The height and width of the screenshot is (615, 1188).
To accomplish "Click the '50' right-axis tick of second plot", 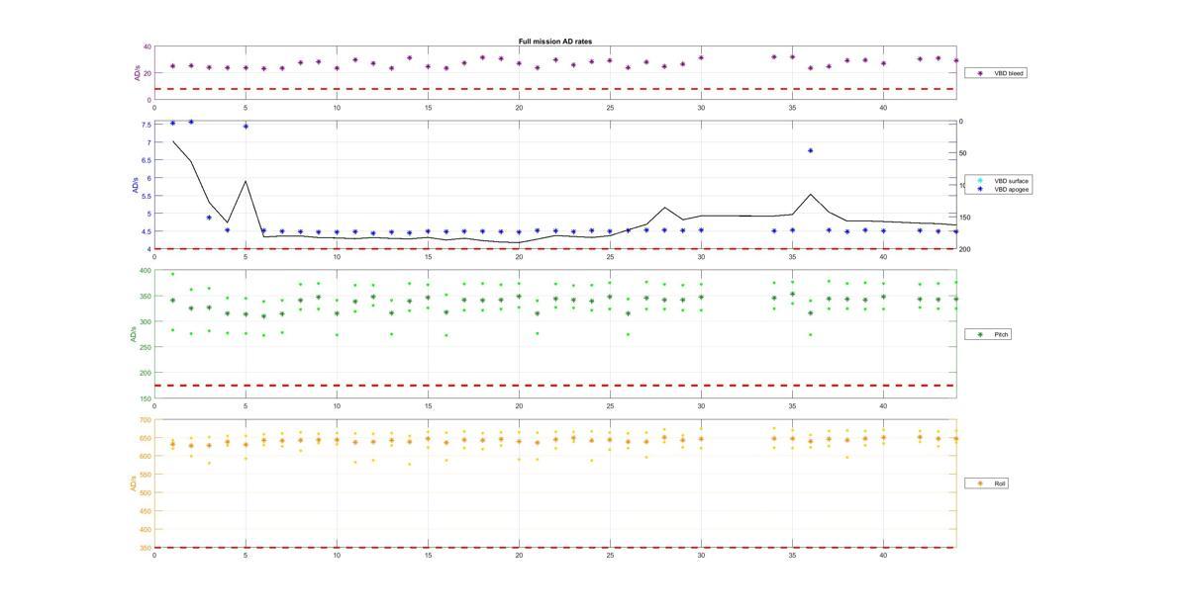I will 963,154.
